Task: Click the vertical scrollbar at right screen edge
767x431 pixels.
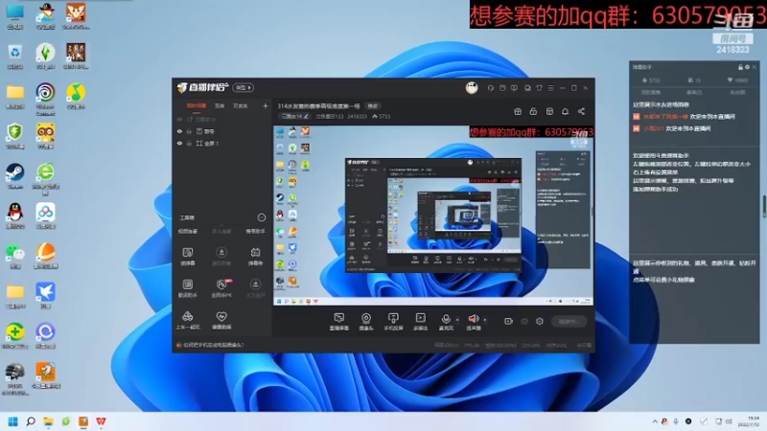Action: coord(764,206)
